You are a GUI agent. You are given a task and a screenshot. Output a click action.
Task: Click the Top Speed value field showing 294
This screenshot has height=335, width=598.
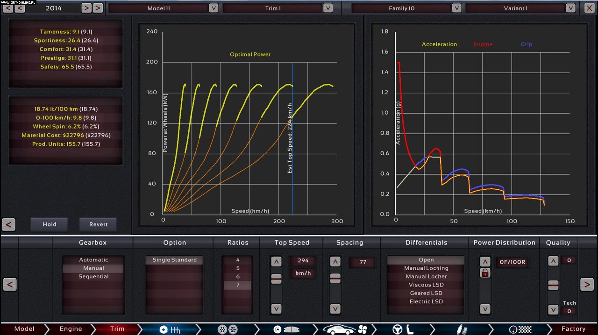[x=302, y=260]
